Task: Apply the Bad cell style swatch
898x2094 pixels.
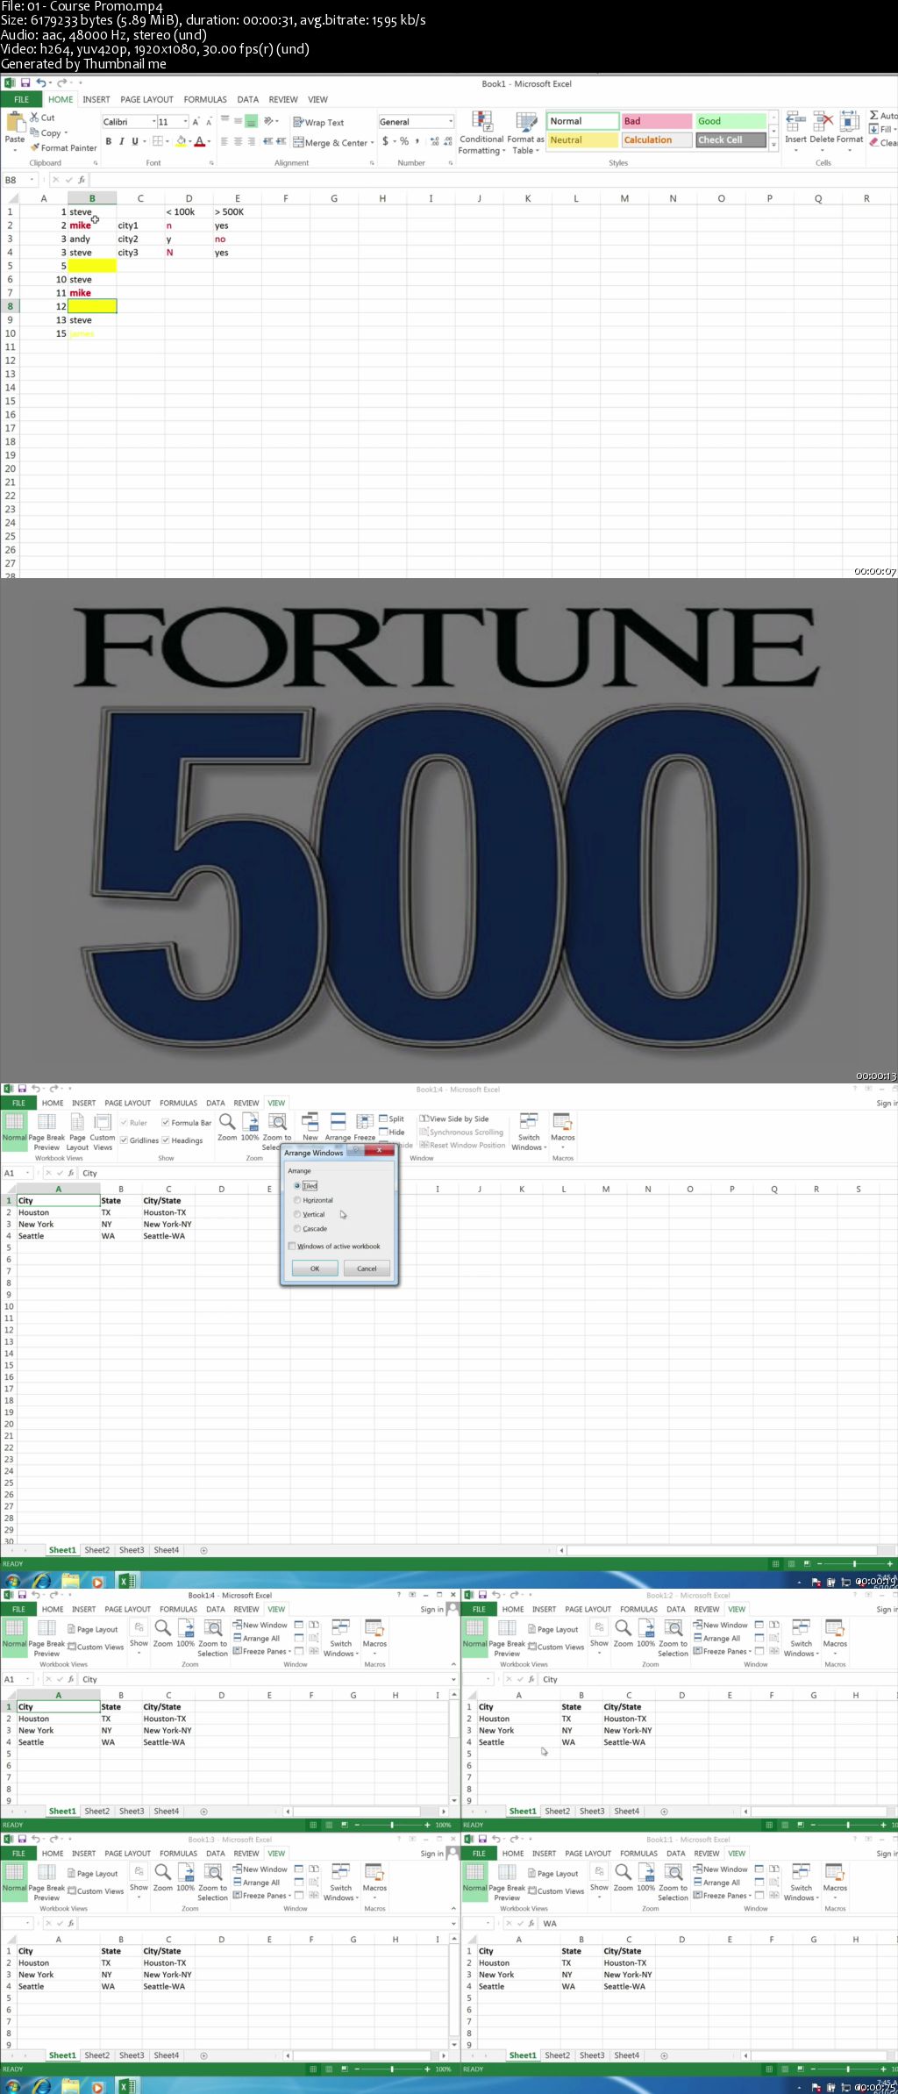Action: [x=656, y=121]
